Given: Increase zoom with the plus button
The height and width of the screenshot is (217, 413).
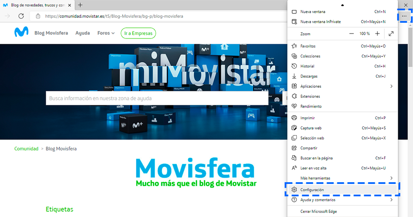Looking at the screenshot, I should 377,34.
